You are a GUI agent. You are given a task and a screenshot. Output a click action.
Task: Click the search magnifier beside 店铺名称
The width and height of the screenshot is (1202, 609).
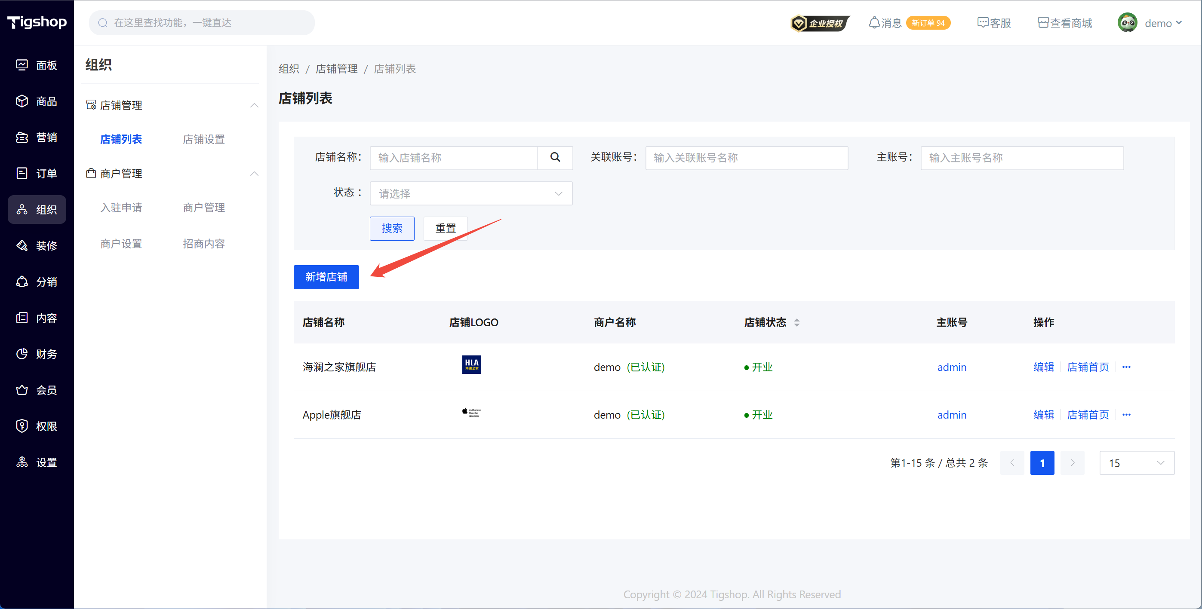(x=555, y=158)
